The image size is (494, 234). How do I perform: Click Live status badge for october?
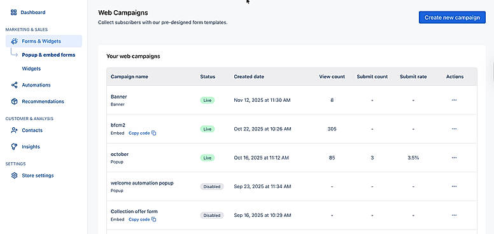coord(208,158)
